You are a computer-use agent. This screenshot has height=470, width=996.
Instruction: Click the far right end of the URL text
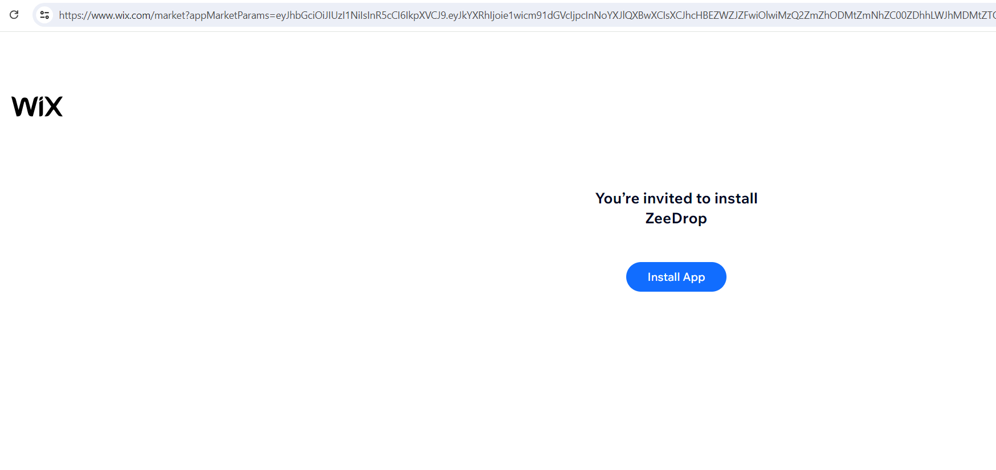[991, 15]
